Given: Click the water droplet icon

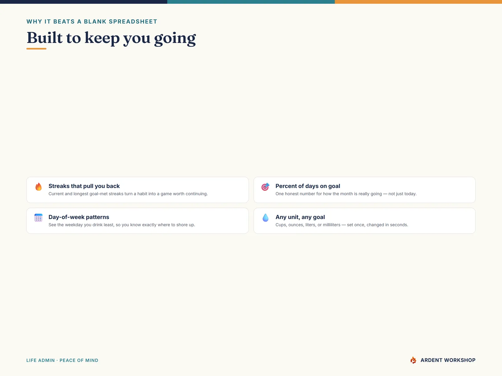Looking at the screenshot, I should pyautogui.click(x=265, y=218).
